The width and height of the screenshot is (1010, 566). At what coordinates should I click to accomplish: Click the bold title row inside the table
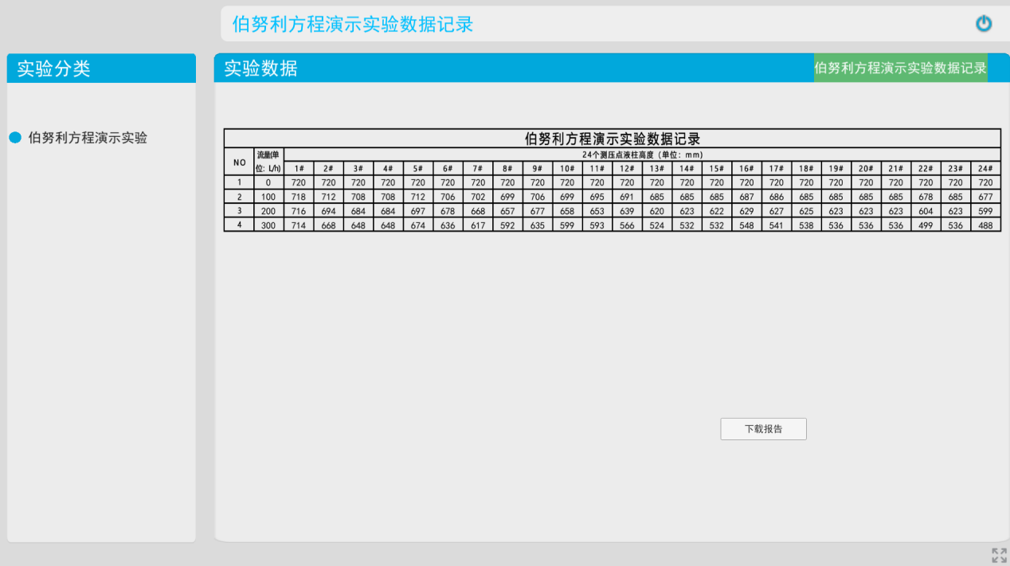(612, 139)
